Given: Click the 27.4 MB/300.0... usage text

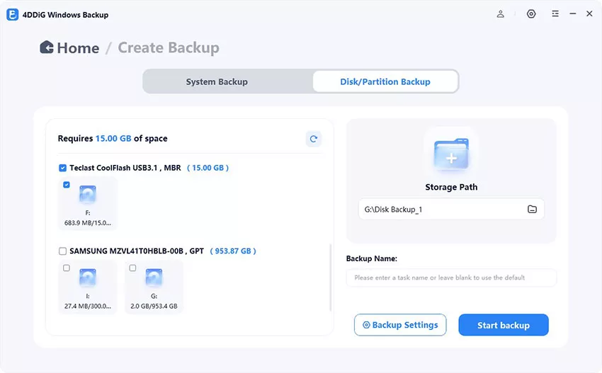Looking at the screenshot, I should (x=88, y=306).
